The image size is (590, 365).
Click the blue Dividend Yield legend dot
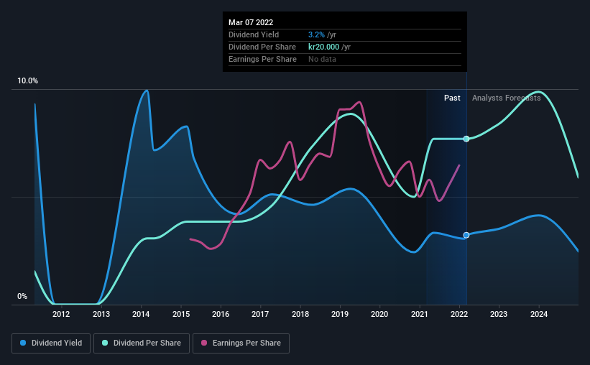pyautogui.click(x=23, y=343)
